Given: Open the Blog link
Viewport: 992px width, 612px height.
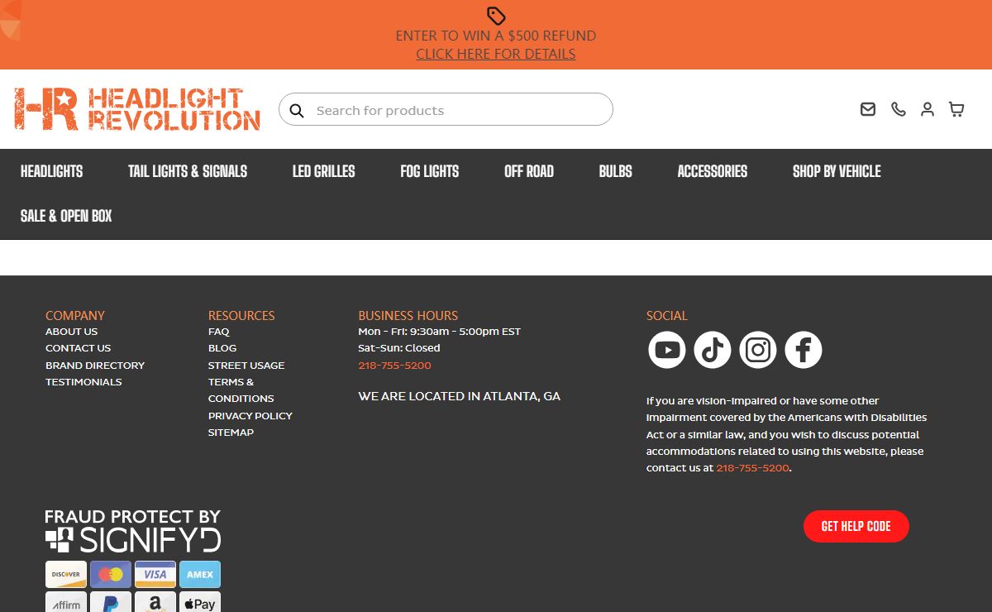Looking at the screenshot, I should [x=222, y=348].
